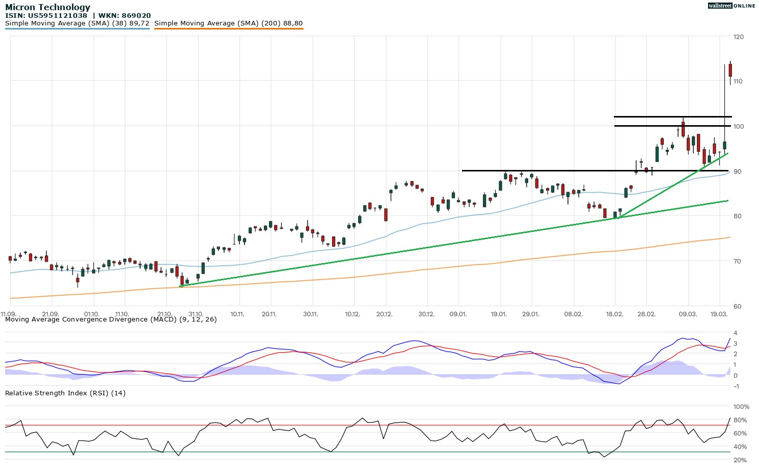Select the SMA (200) legend label
The width and height of the screenshot is (759, 464).
(228, 23)
